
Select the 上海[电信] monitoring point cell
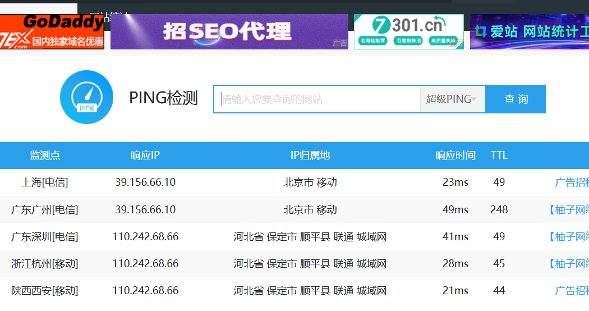tap(45, 182)
